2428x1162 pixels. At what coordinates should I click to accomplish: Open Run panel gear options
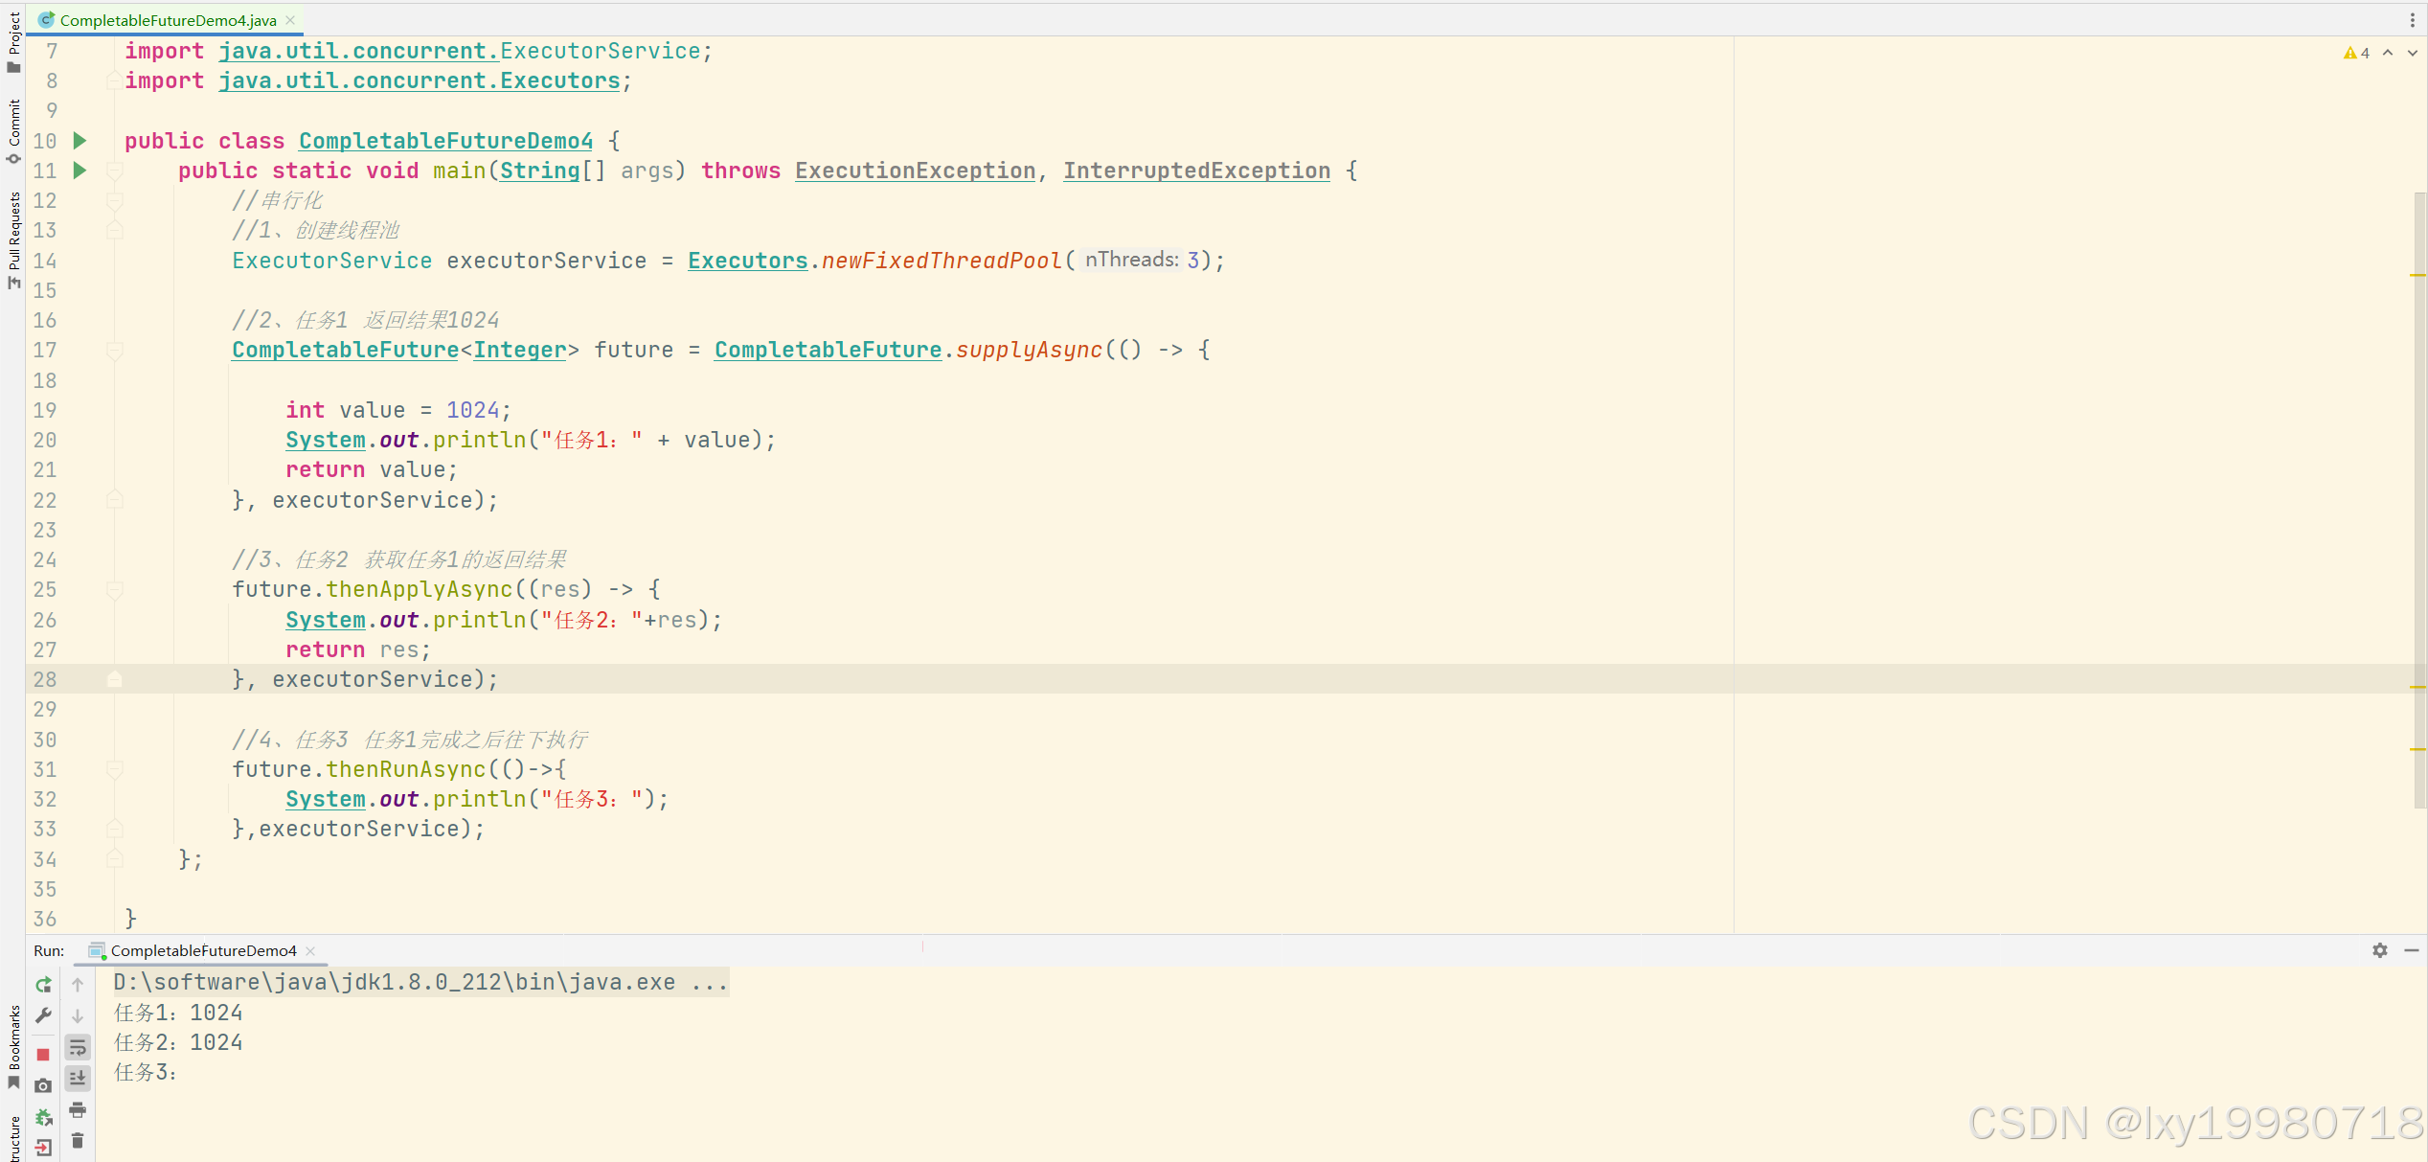2379,950
